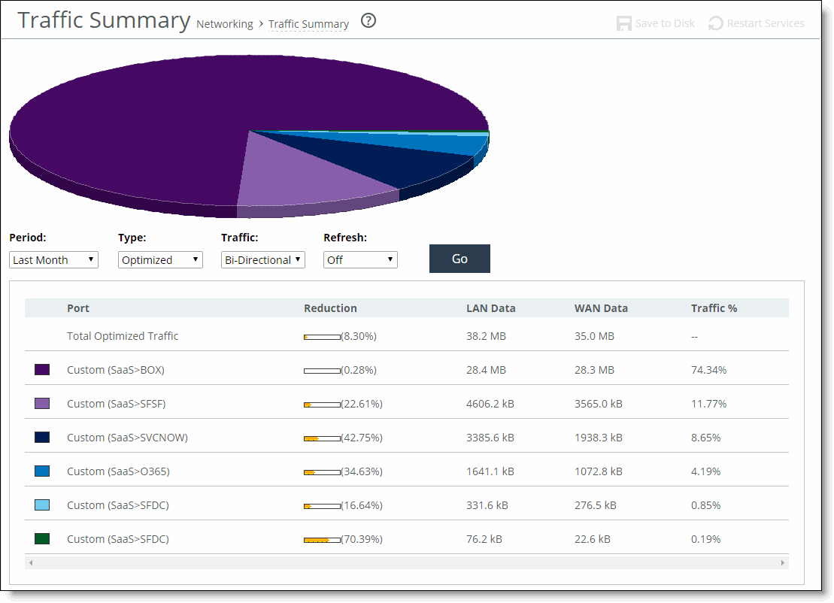
Task: Click the Save to Disk icon
Action: tap(624, 23)
